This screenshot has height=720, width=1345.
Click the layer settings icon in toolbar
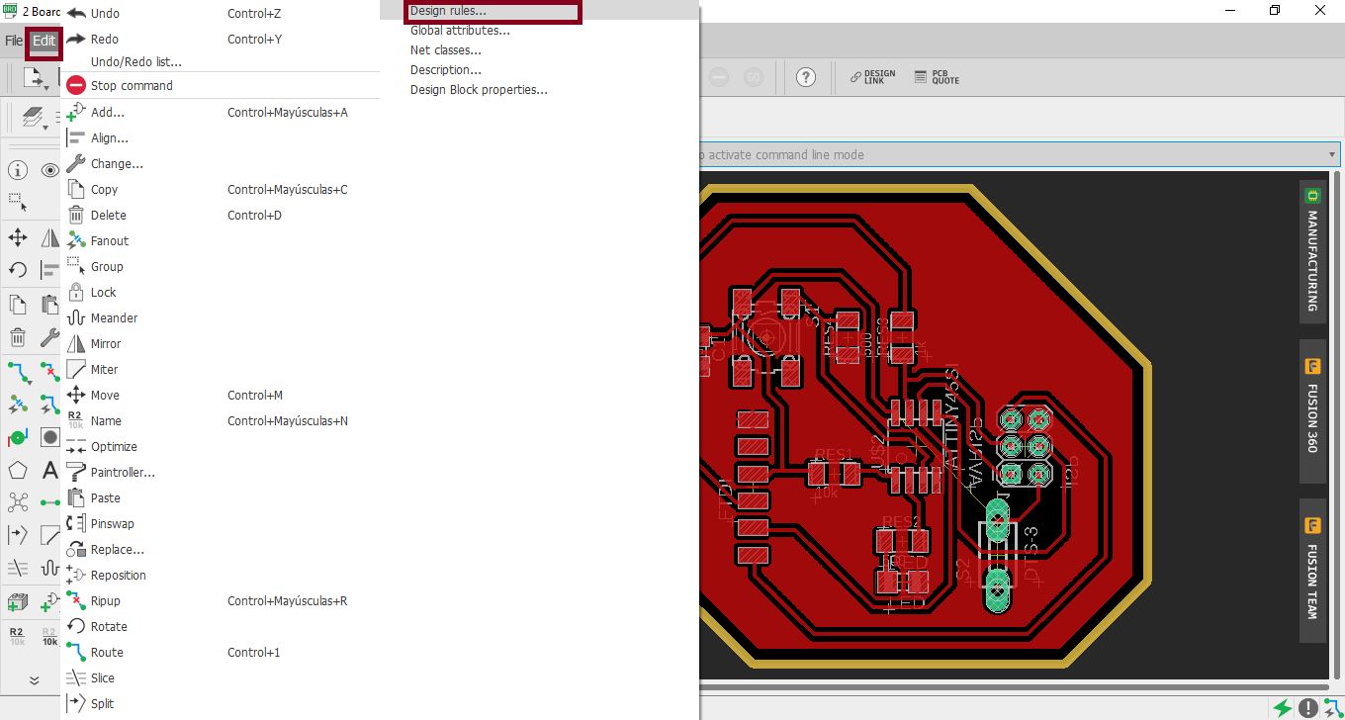point(34,119)
